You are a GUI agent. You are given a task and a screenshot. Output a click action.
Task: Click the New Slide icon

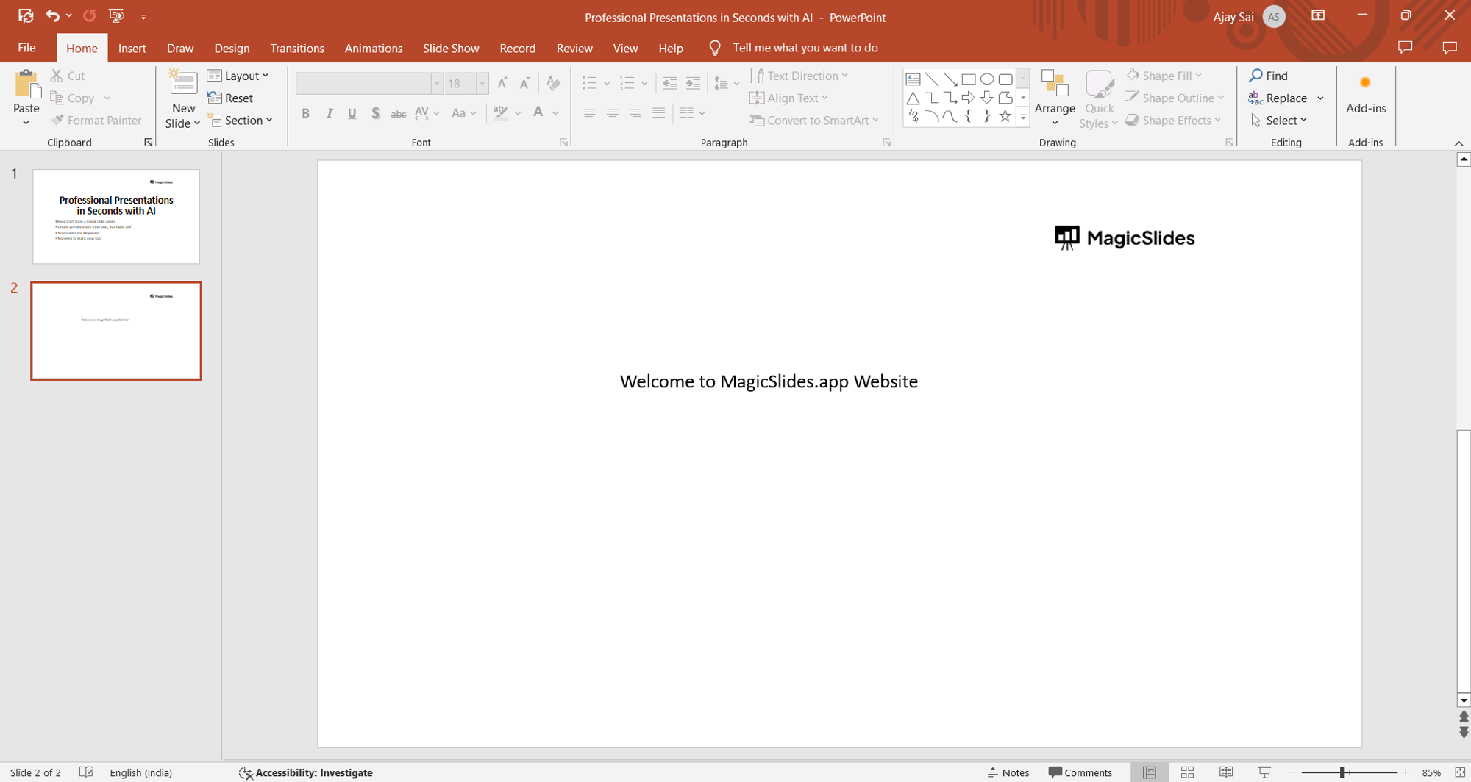point(183,83)
